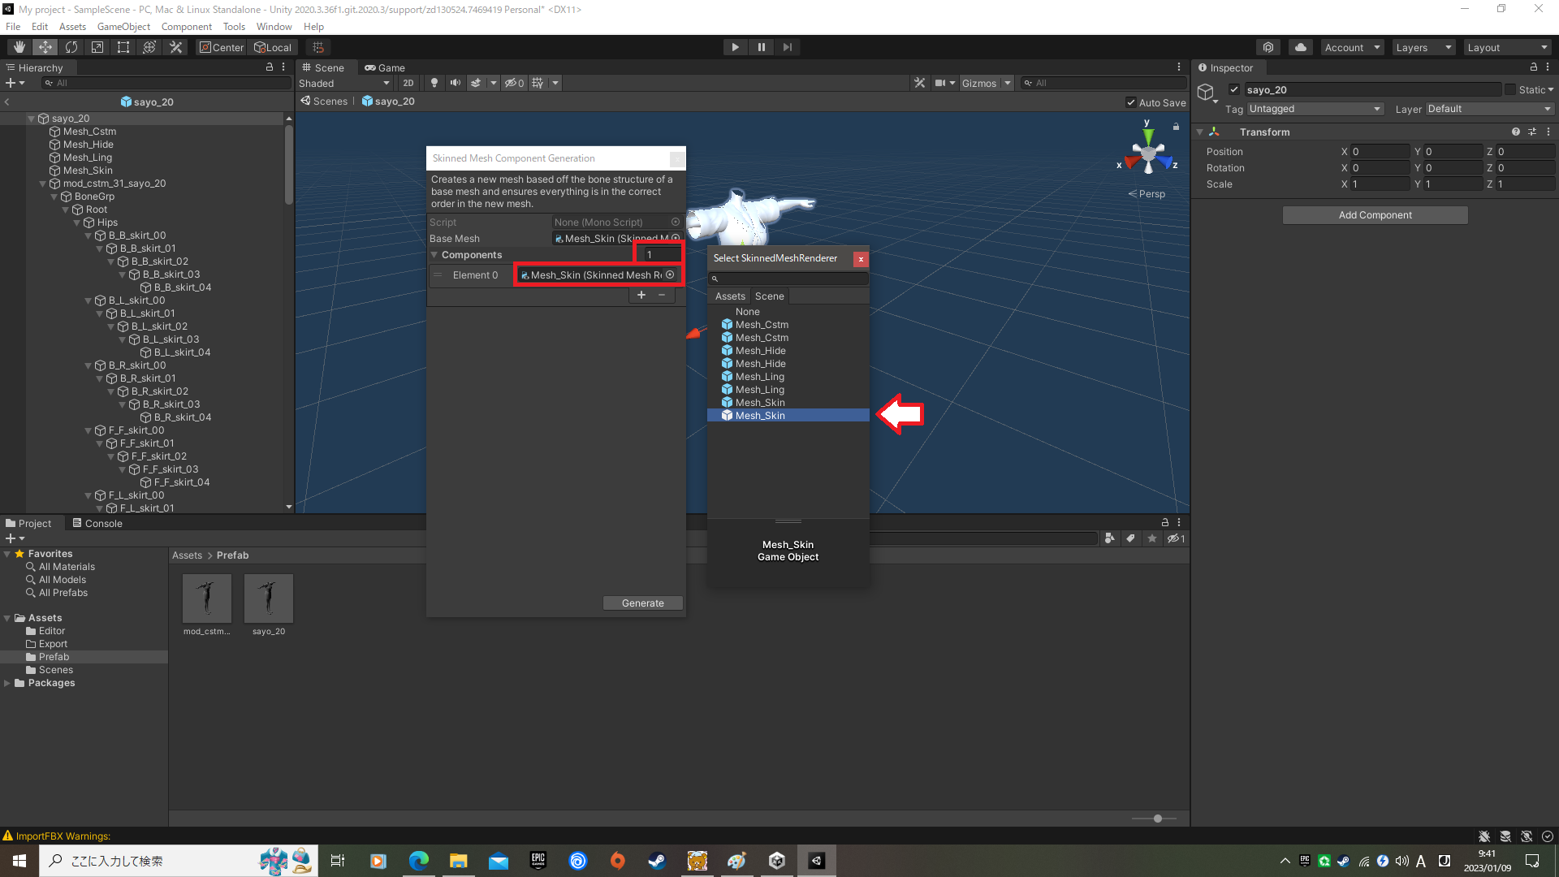Click the Components size field showing 1
Viewport: 1559px width, 877px height.
[x=662, y=255]
